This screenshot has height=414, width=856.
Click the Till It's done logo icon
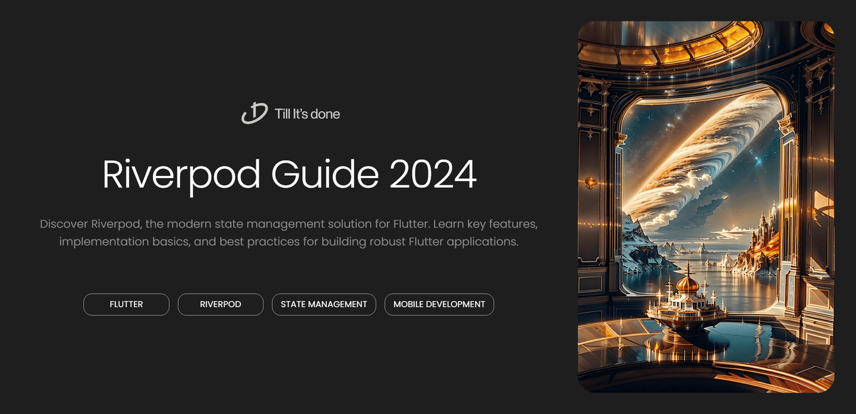pyautogui.click(x=254, y=113)
